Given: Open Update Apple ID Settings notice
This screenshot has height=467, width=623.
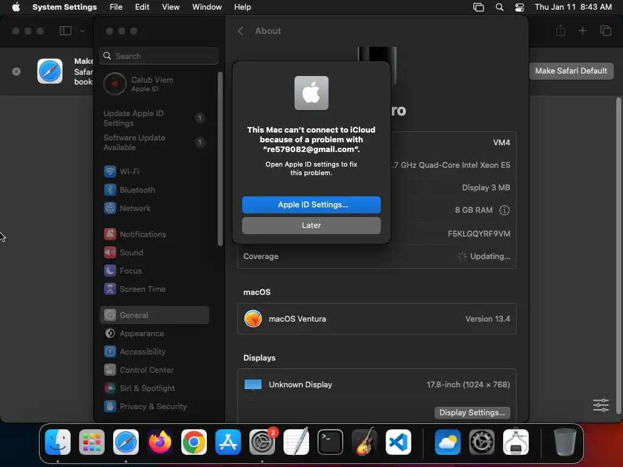Looking at the screenshot, I should 155,118.
